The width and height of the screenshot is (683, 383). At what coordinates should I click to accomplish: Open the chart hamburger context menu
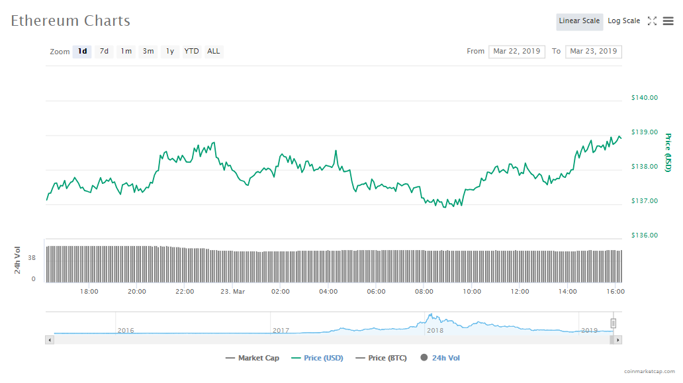(x=668, y=21)
